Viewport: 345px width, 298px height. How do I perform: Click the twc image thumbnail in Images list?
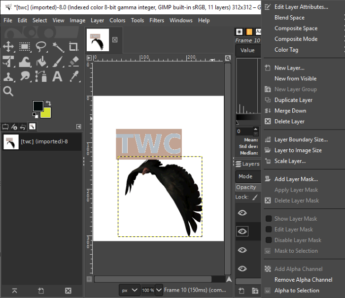click(x=11, y=142)
